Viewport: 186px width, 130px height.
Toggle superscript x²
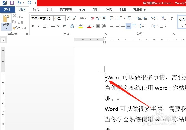tap(64, 26)
